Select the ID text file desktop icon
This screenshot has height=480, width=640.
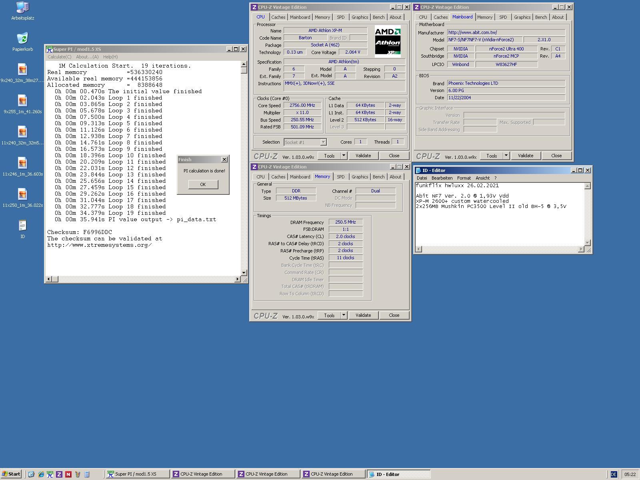click(x=22, y=226)
